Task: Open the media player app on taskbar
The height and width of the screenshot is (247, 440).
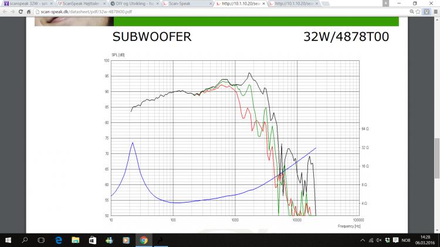Action: (x=126, y=241)
